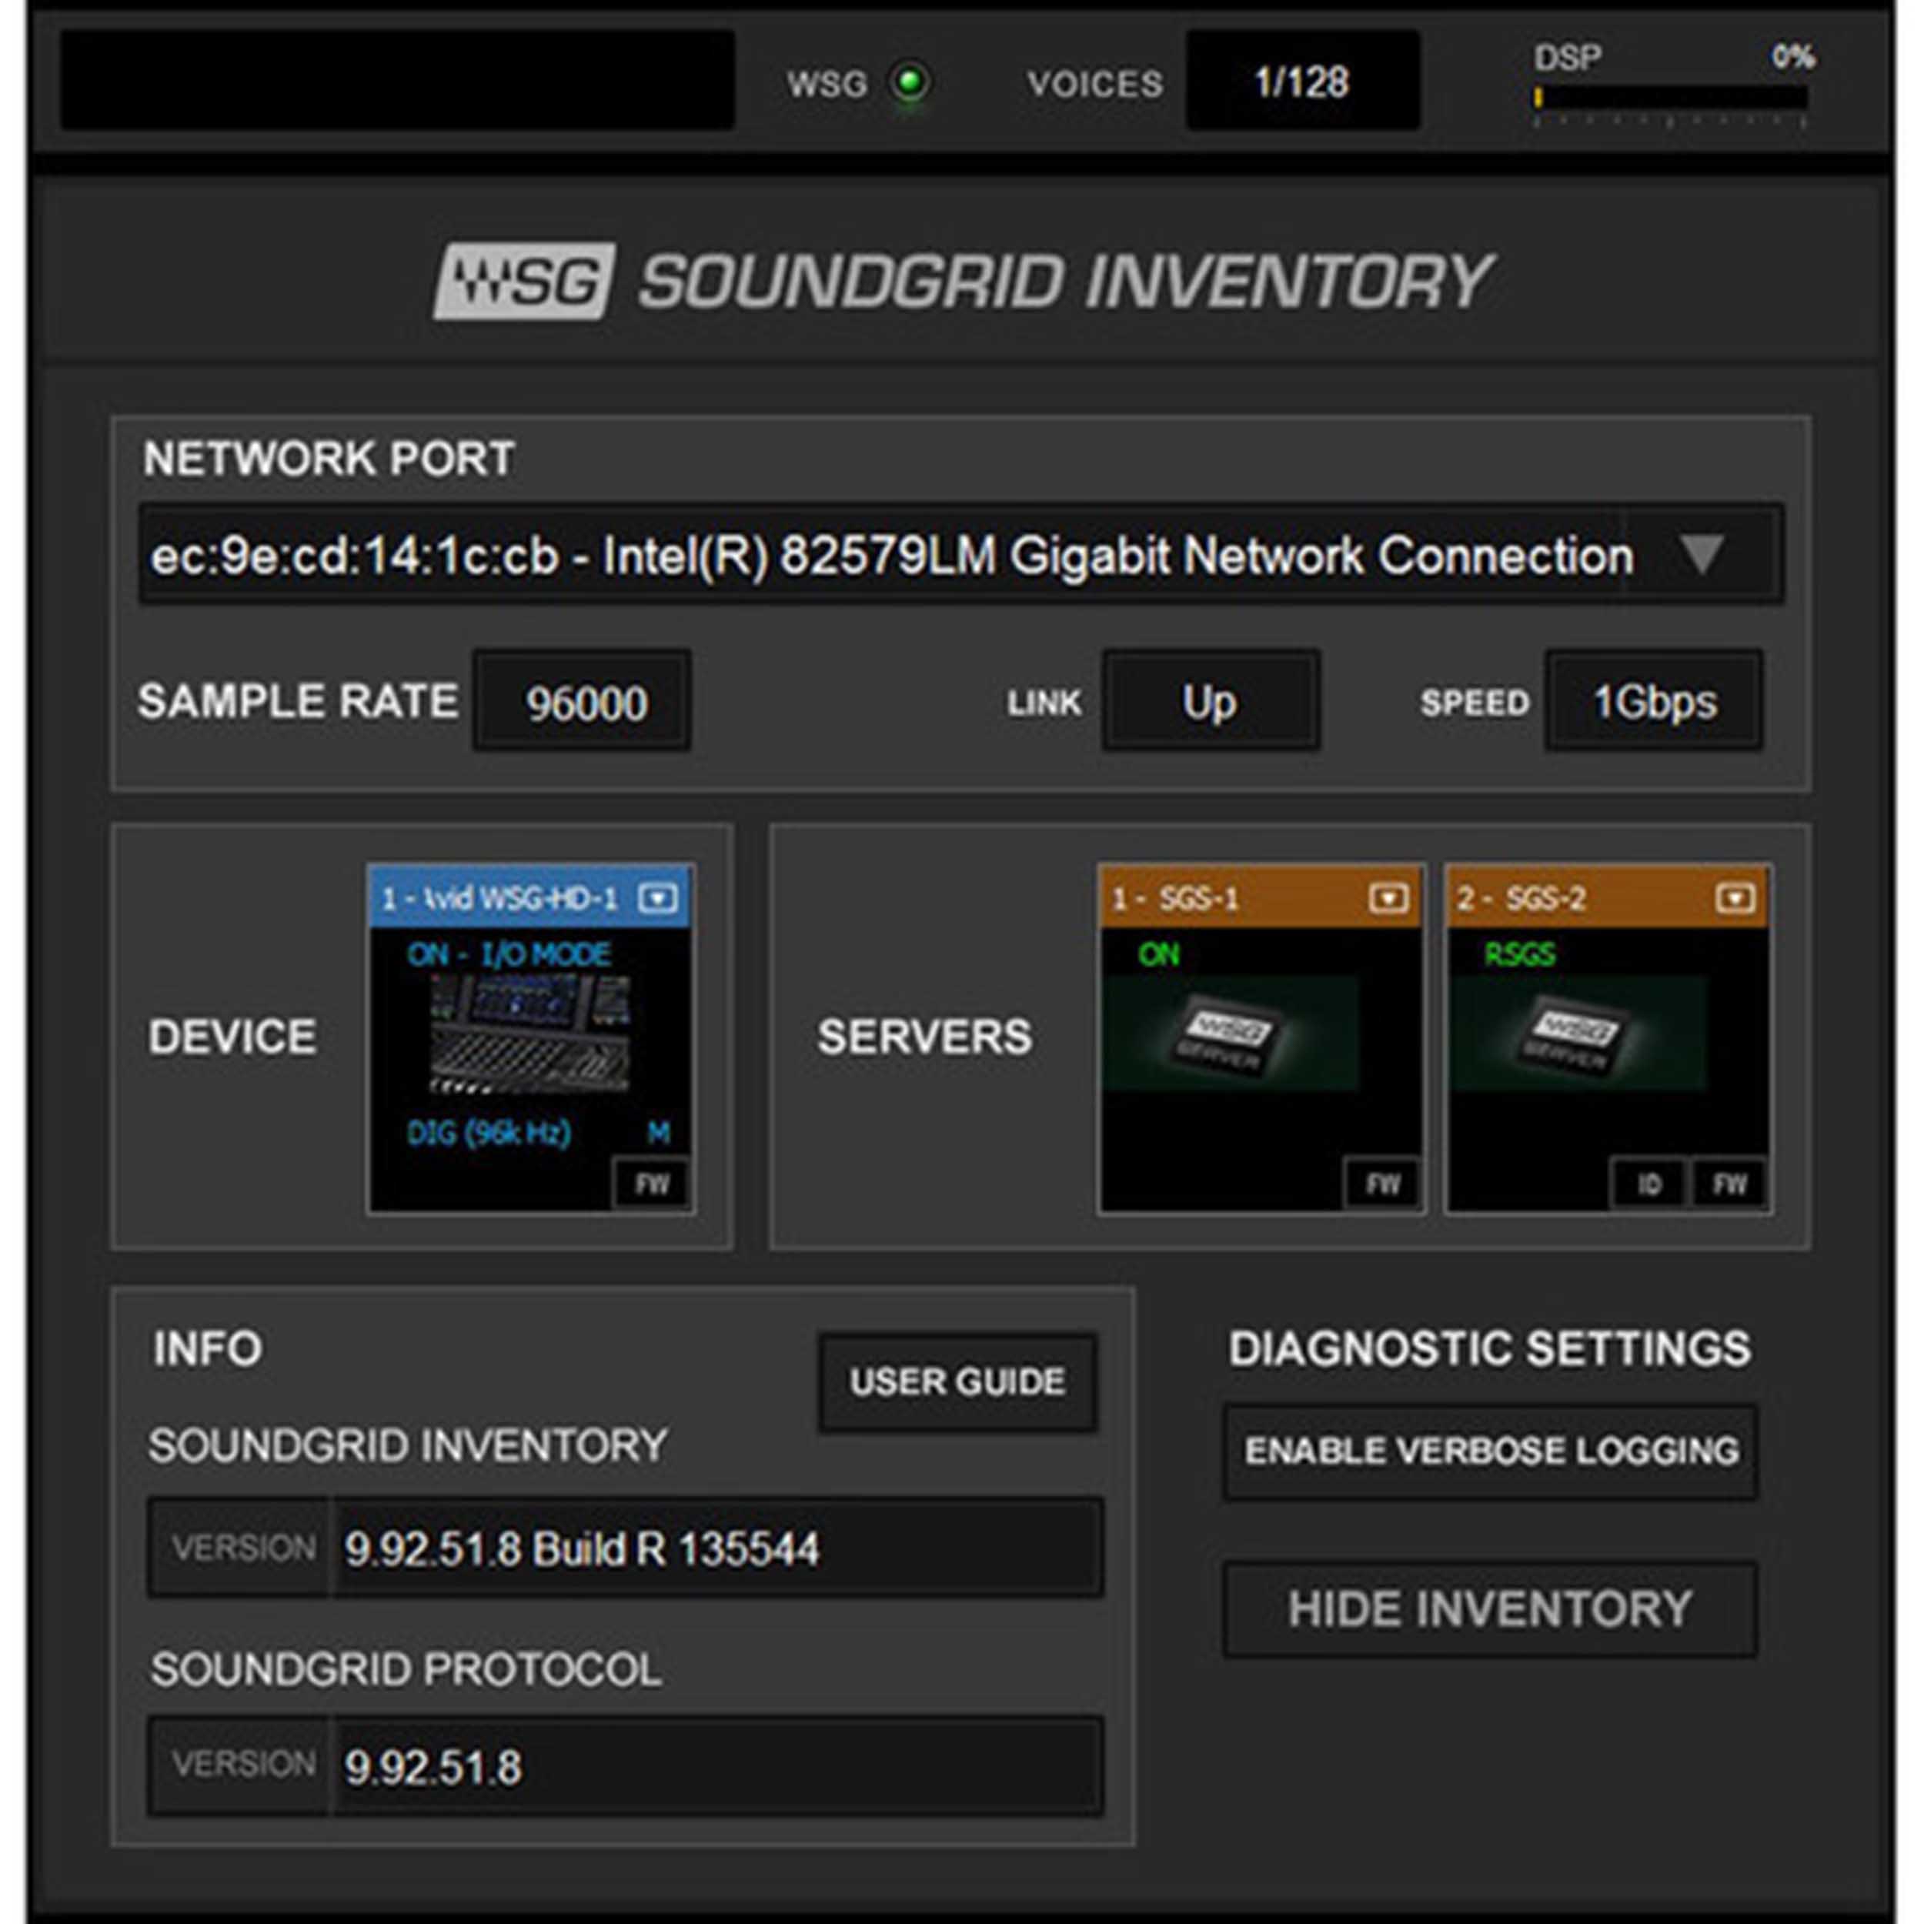
Task: Click the ON - I/O MODE status text
Action: 509,954
